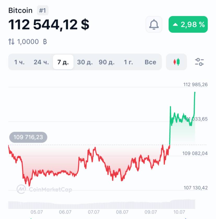The height and width of the screenshot is (219, 216).
Task: Select the 7 д. timeframe
Action: 63,62
